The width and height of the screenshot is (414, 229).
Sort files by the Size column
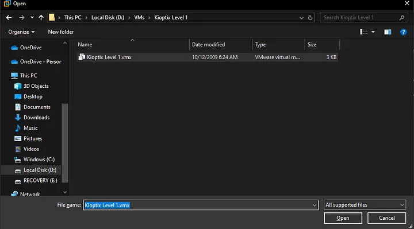pos(322,45)
